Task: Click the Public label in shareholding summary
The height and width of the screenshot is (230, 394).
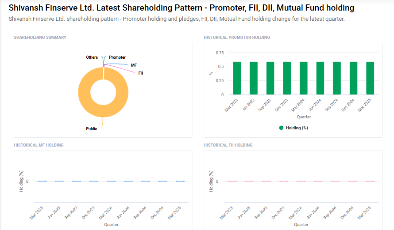Action: pos(92,129)
